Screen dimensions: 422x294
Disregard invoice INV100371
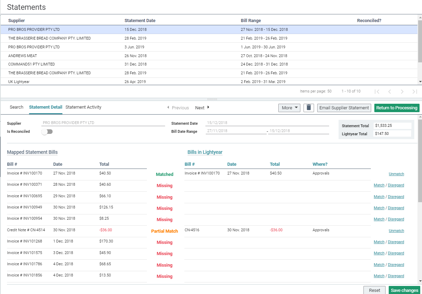(x=396, y=185)
